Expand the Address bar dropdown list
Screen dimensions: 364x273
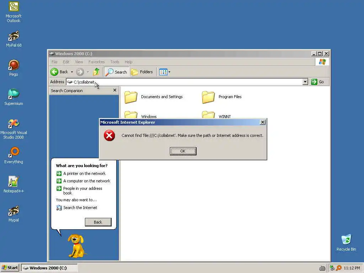305,82
